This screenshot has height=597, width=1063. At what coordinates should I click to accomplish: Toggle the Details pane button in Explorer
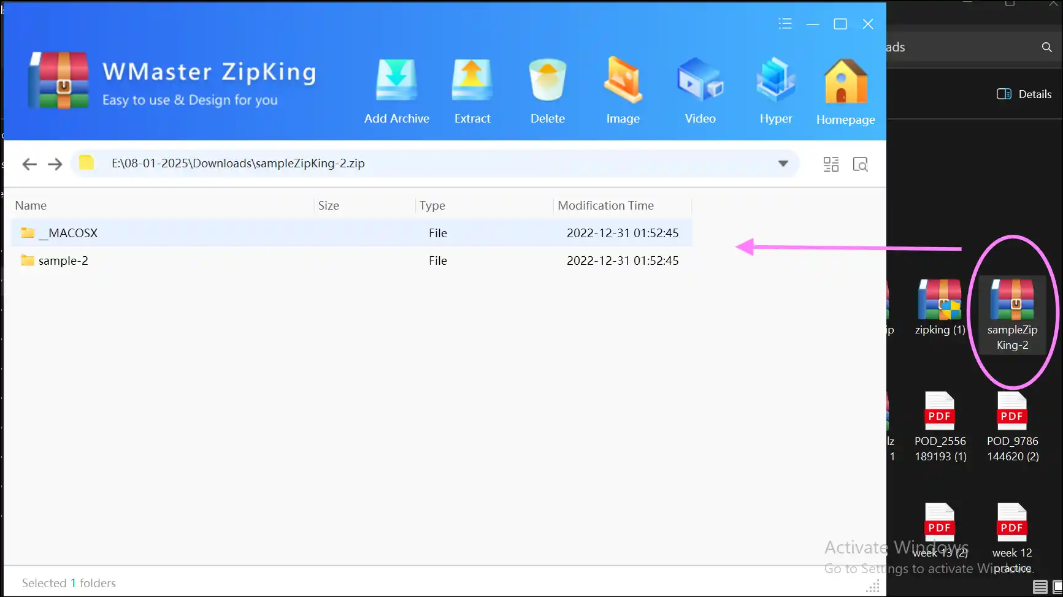click(x=1024, y=94)
